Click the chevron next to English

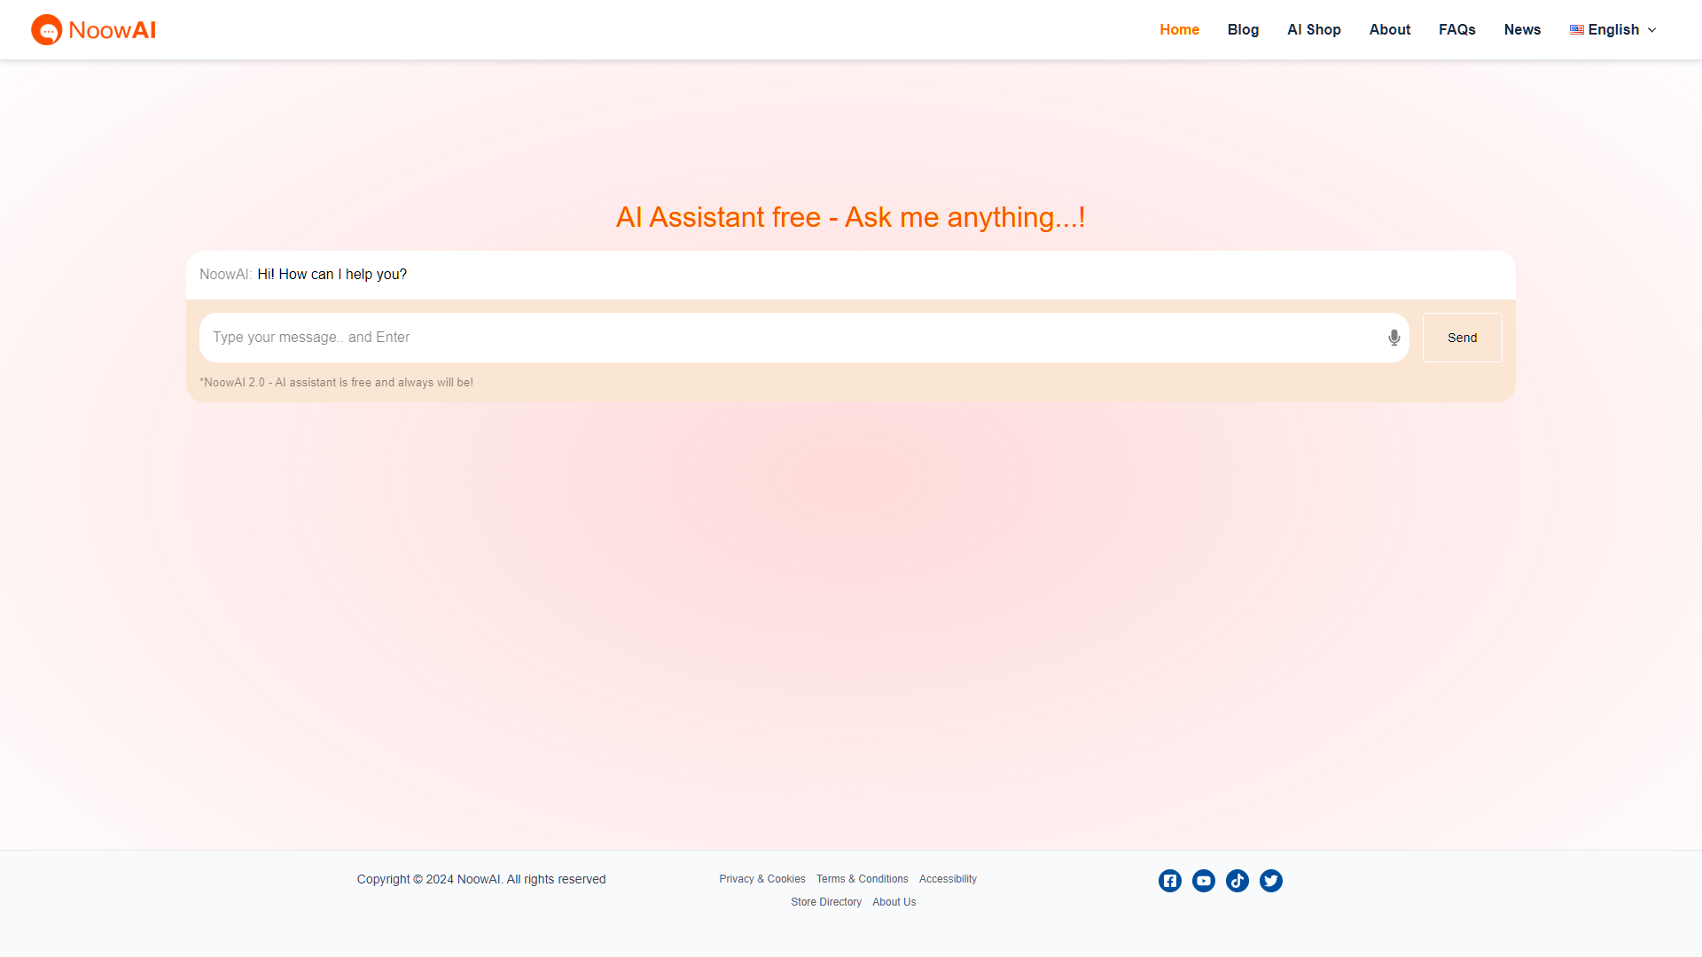[1652, 30]
